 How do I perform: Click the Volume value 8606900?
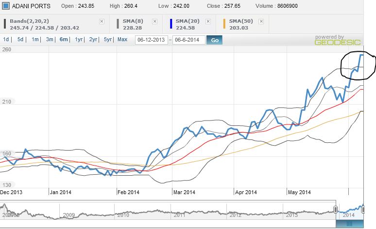point(287,6)
